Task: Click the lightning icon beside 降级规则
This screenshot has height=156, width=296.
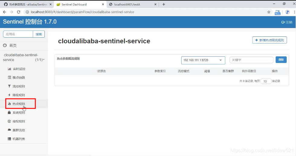Action: [x=9, y=95]
